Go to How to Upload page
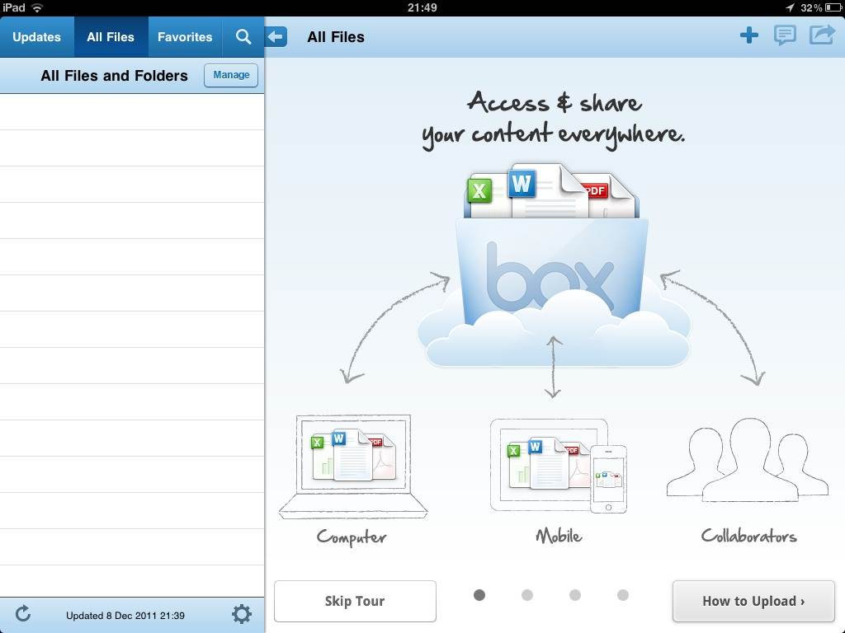845x633 pixels. (x=753, y=601)
